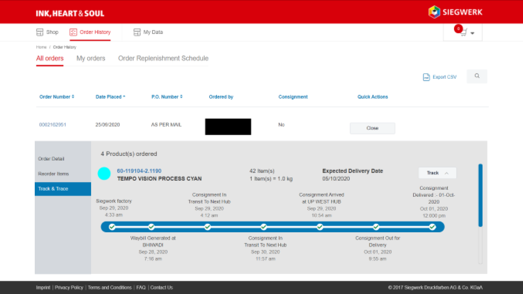Click the Sep 30 In Transit checkpoint
Screen dimensions: 523x294
click(x=264, y=227)
